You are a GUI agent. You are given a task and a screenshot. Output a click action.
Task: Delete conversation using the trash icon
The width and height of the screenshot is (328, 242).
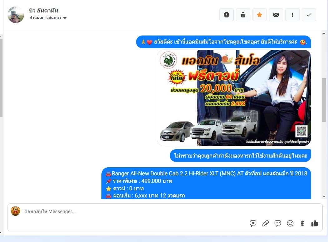coord(243,15)
